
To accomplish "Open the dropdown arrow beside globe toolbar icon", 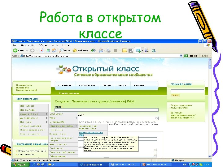I will (x=142, y=50).
